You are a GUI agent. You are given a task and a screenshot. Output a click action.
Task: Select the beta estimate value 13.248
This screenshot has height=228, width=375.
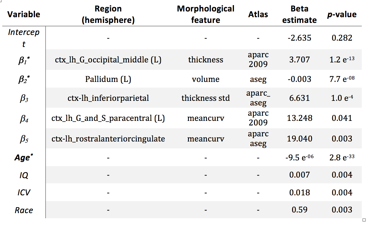299,118
